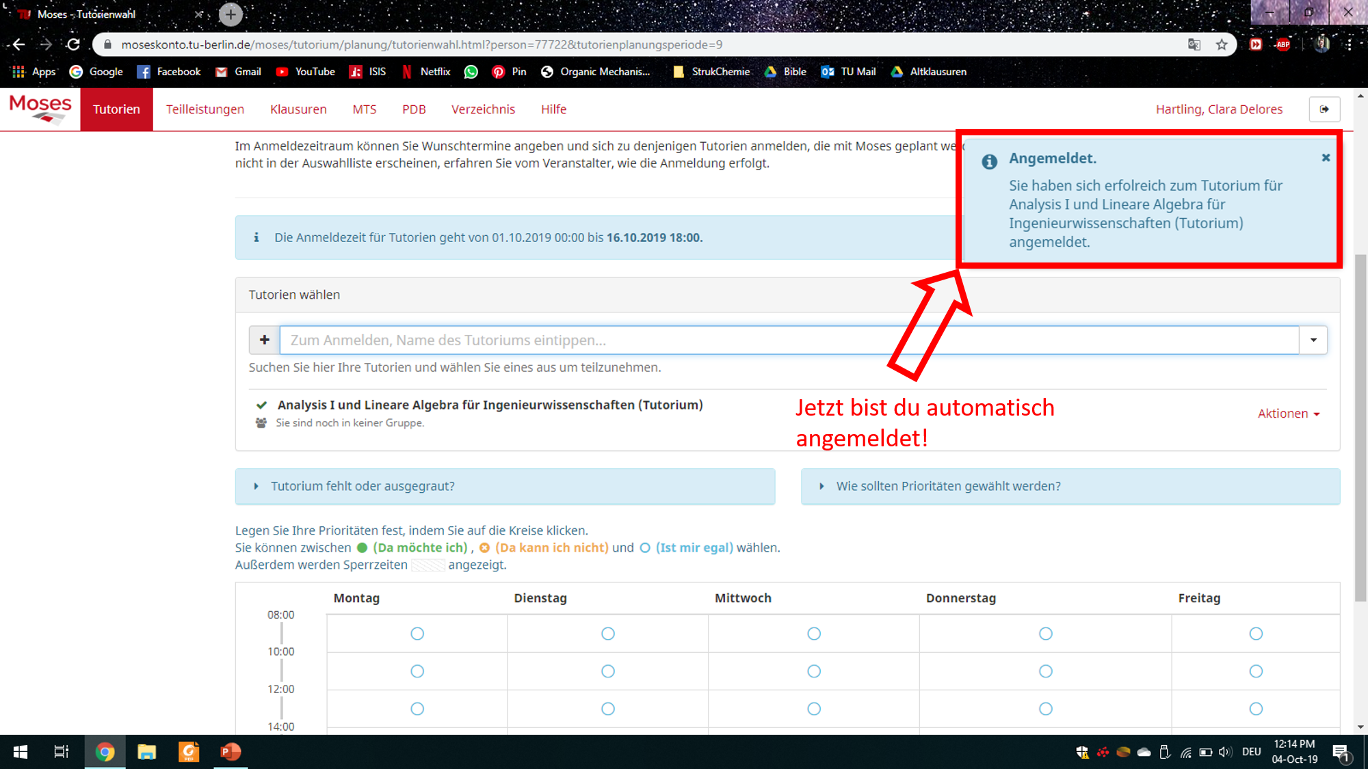Image resolution: width=1368 pixels, height=769 pixels.
Task: Select Dienstag 08:00 priority circle
Action: coord(608,634)
